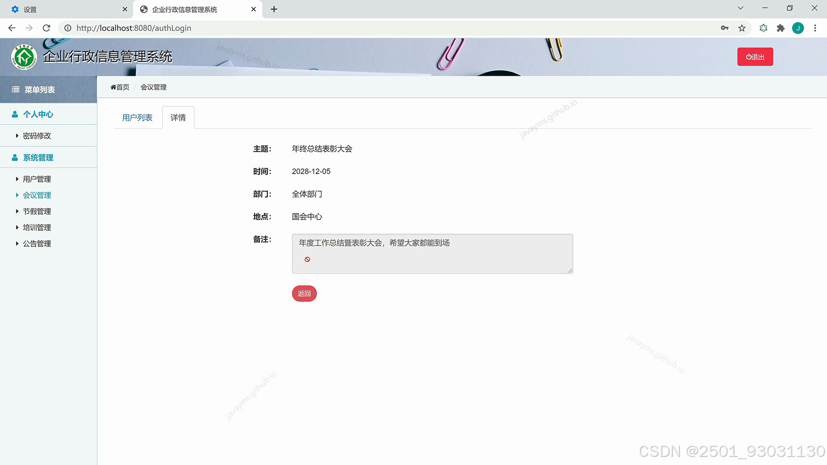The height and width of the screenshot is (465, 827).
Task: Open the Chrome profile avatar J
Action: click(798, 28)
